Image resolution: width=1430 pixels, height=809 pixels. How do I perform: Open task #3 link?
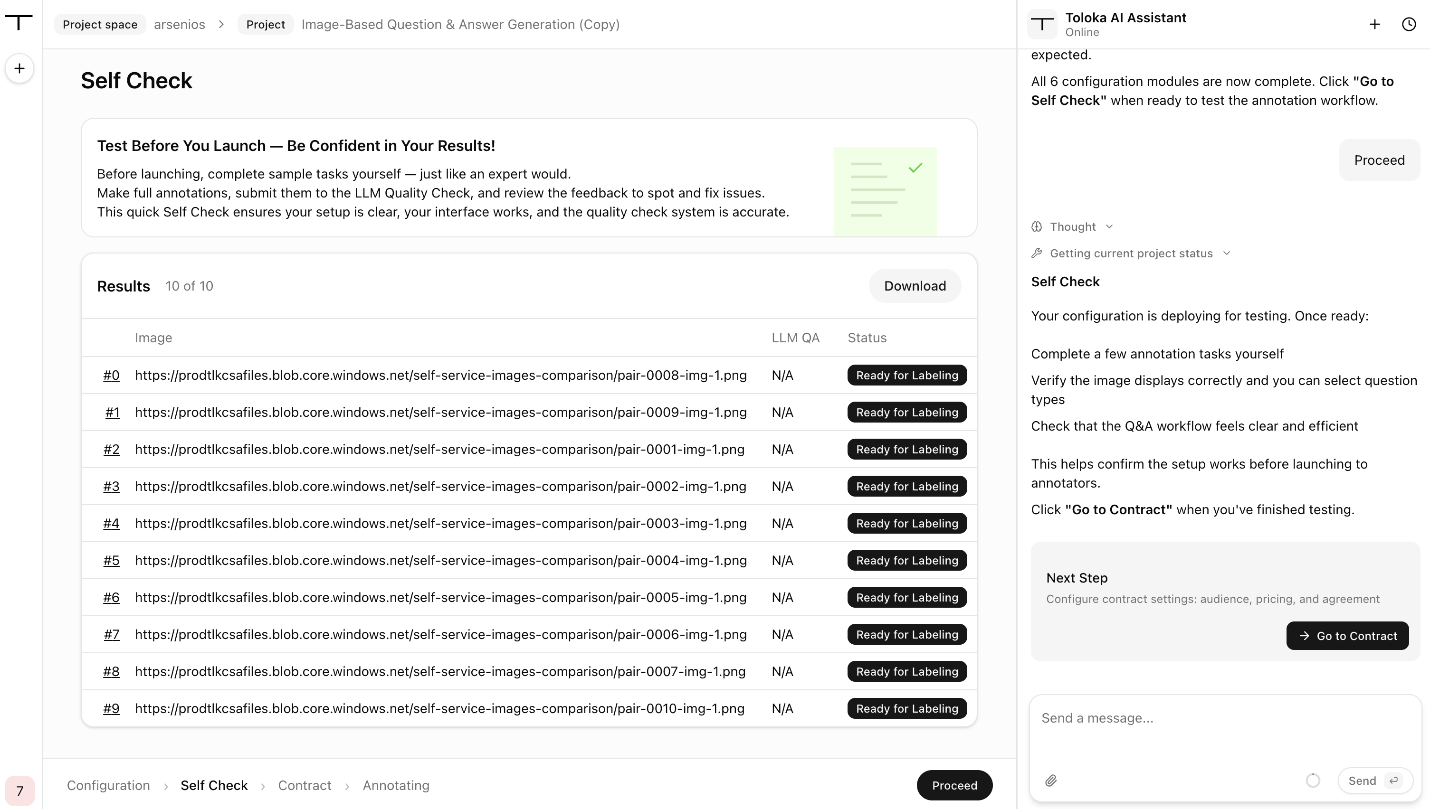tap(111, 487)
